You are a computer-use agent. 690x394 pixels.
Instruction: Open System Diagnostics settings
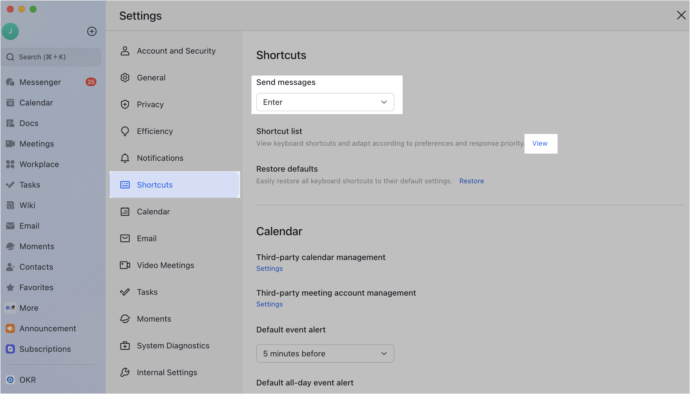point(175,346)
